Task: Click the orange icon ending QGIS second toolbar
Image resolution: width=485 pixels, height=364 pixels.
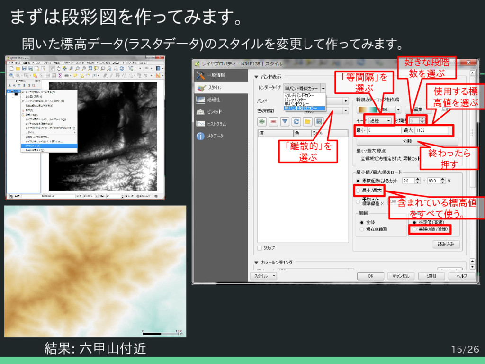Action: coord(158,75)
